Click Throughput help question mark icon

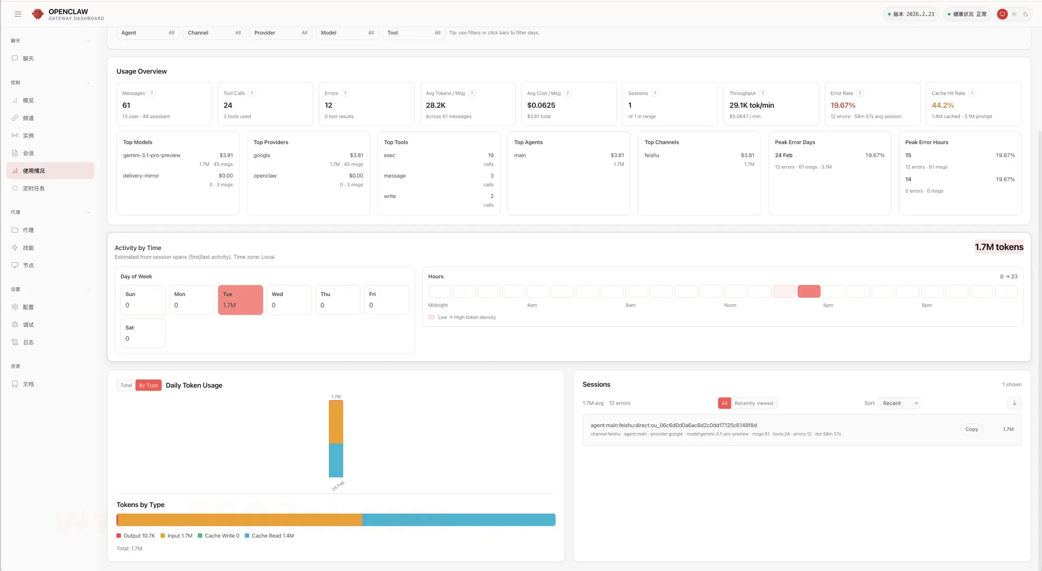[x=763, y=93]
